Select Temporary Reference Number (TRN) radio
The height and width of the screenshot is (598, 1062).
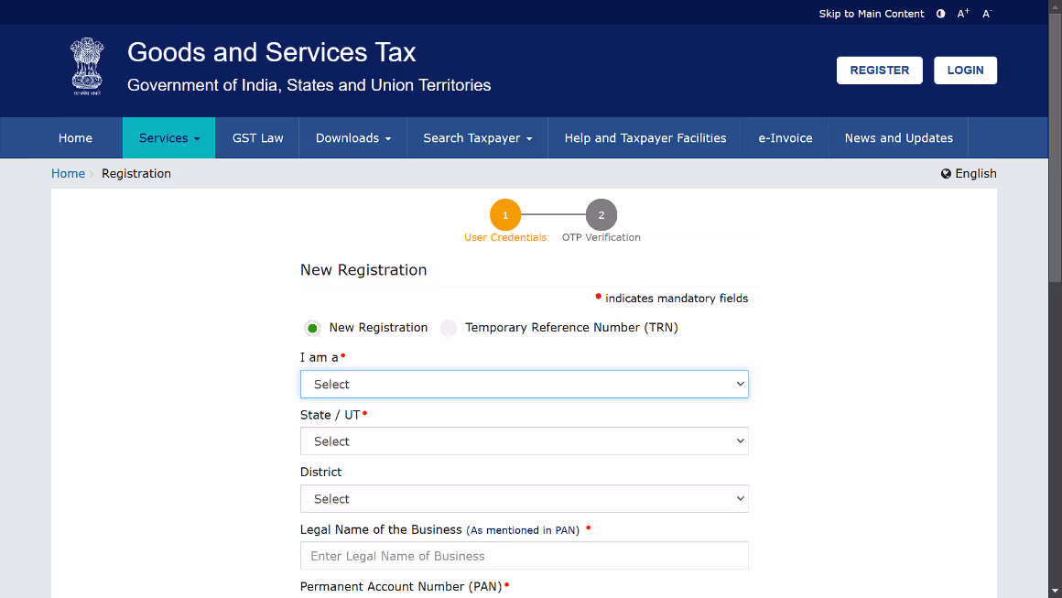449,329
